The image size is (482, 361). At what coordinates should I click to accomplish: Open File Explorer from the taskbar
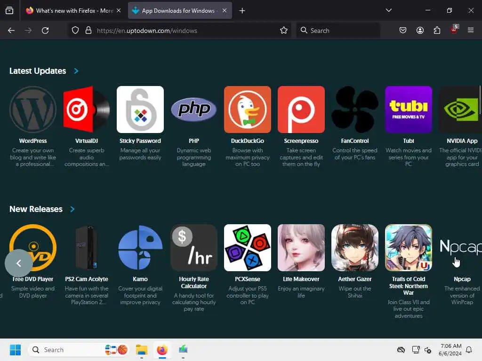tap(142, 350)
